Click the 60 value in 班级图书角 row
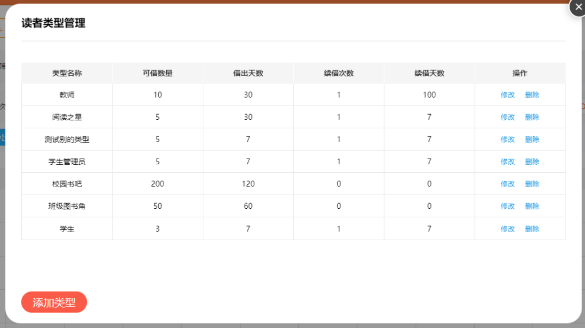 [x=248, y=206]
